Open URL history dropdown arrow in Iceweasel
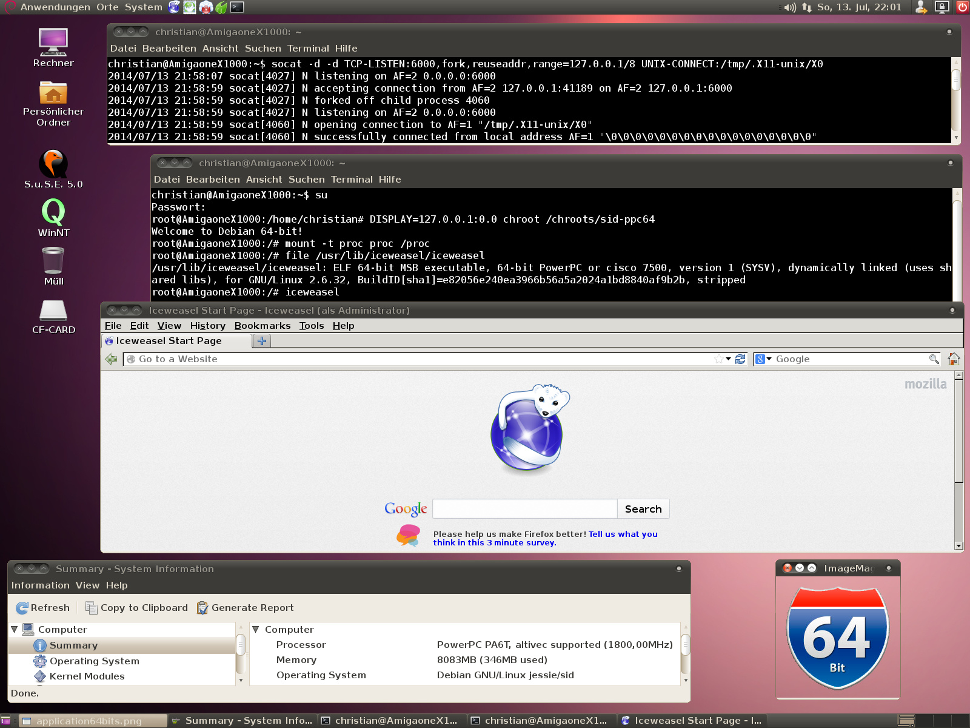Screen dimensions: 970x728 pyautogui.click(x=729, y=359)
